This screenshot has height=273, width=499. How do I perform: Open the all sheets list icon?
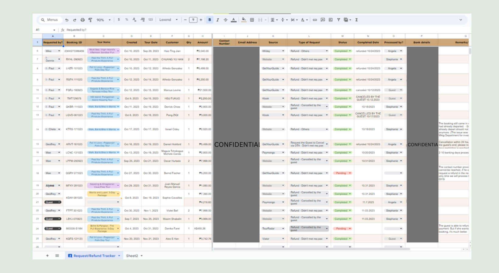click(57, 256)
